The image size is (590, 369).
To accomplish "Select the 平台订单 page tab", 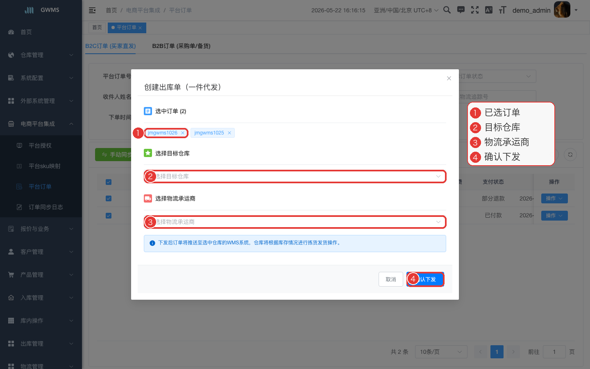I will pyautogui.click(x=126, y=27).
